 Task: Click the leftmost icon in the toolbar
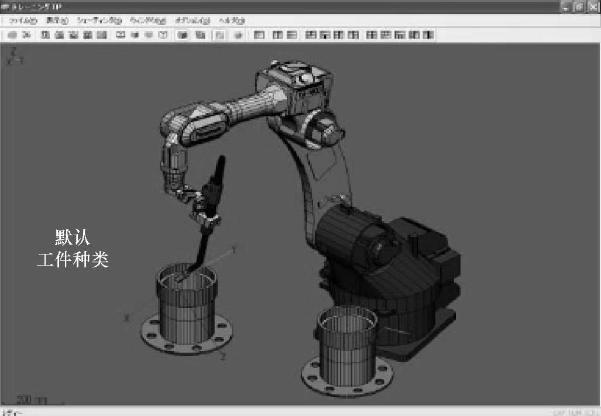coord(12,35)
